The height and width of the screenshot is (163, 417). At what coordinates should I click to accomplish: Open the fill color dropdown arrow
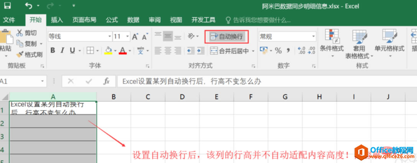pyautogui.click(x=115, y=51)
